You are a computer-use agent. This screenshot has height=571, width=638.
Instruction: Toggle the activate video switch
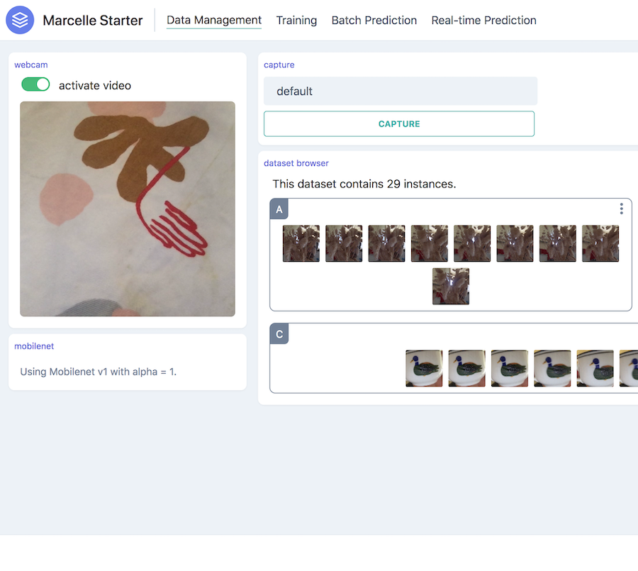pos(36,84)
